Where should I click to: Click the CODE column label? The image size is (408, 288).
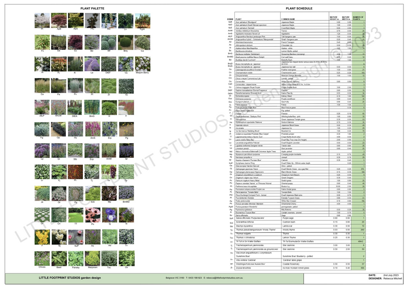[230, 19]
